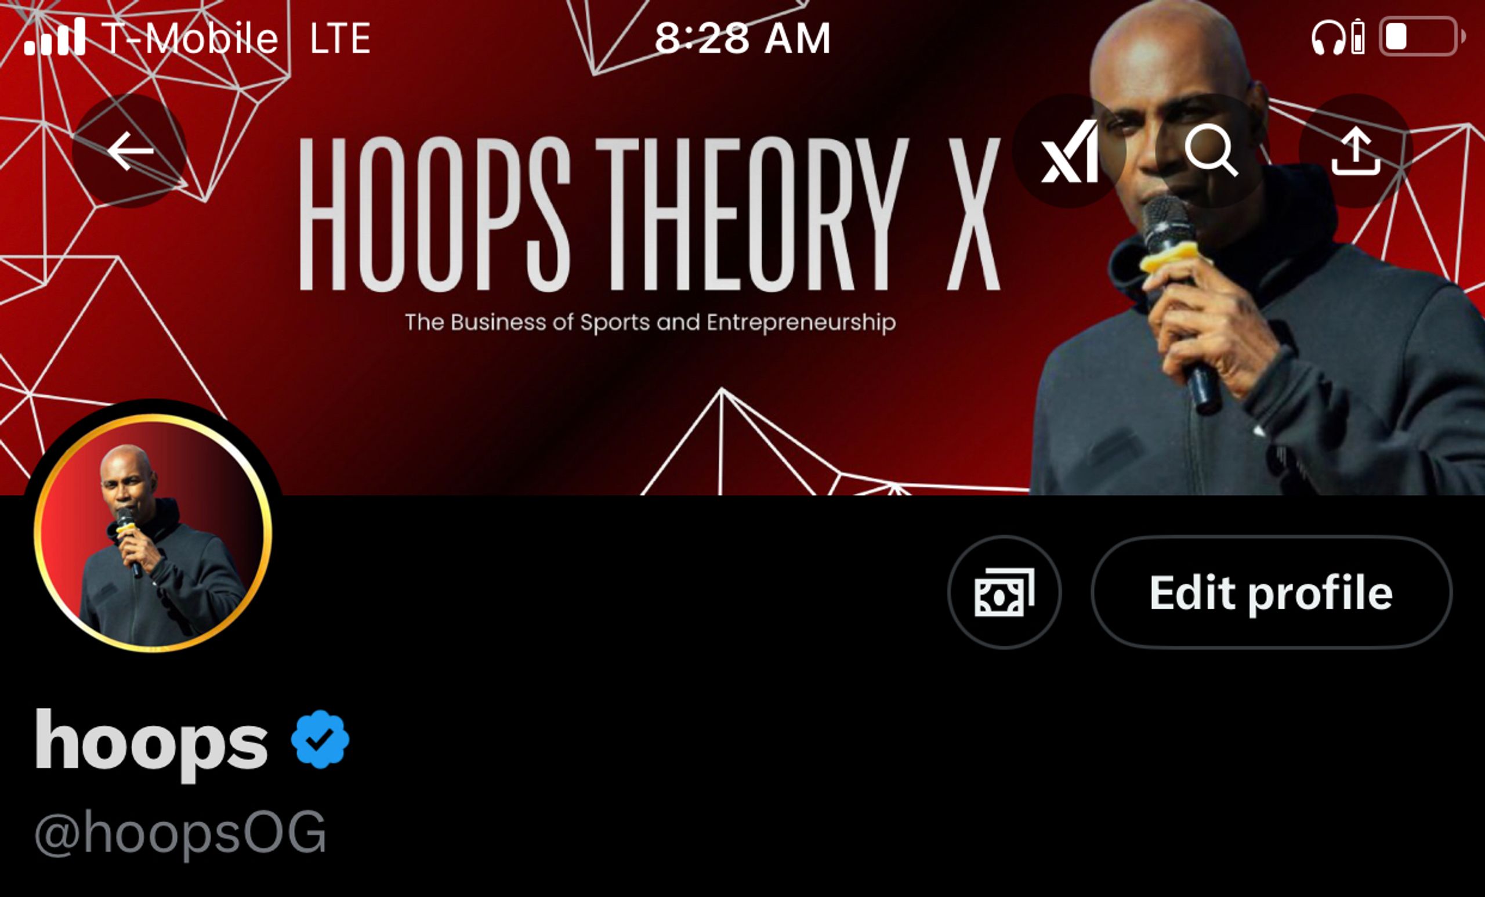The height and width of the screenshot is (897, 1485).
Task: Click the Edit profile button
Action: pos(1271,592)
